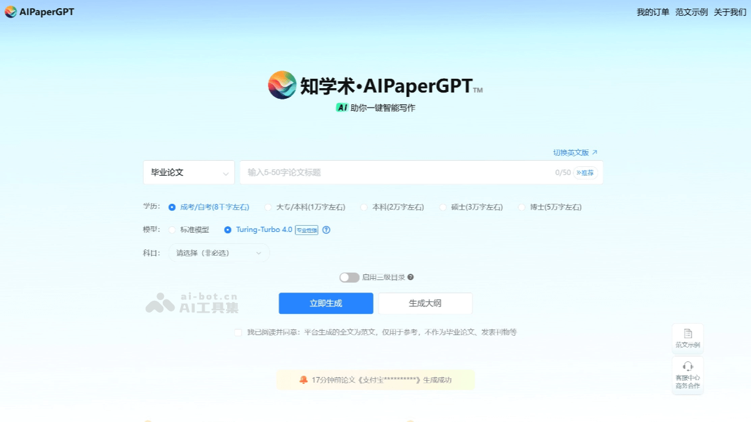Open the 毕业论文 paper type dropdown
The image size is (751, 422).
(189, 173)
